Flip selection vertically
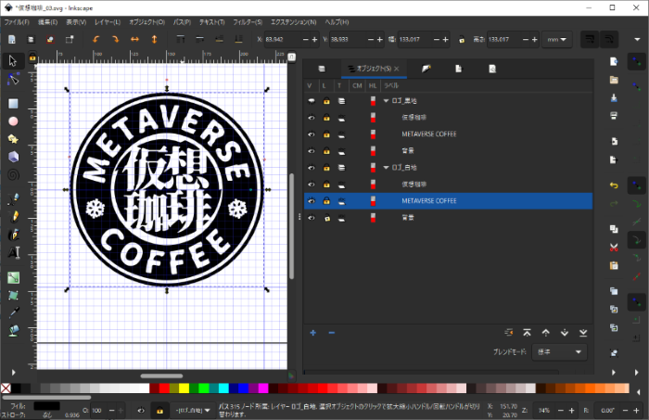The image size is (649, 420). point(155,39)
